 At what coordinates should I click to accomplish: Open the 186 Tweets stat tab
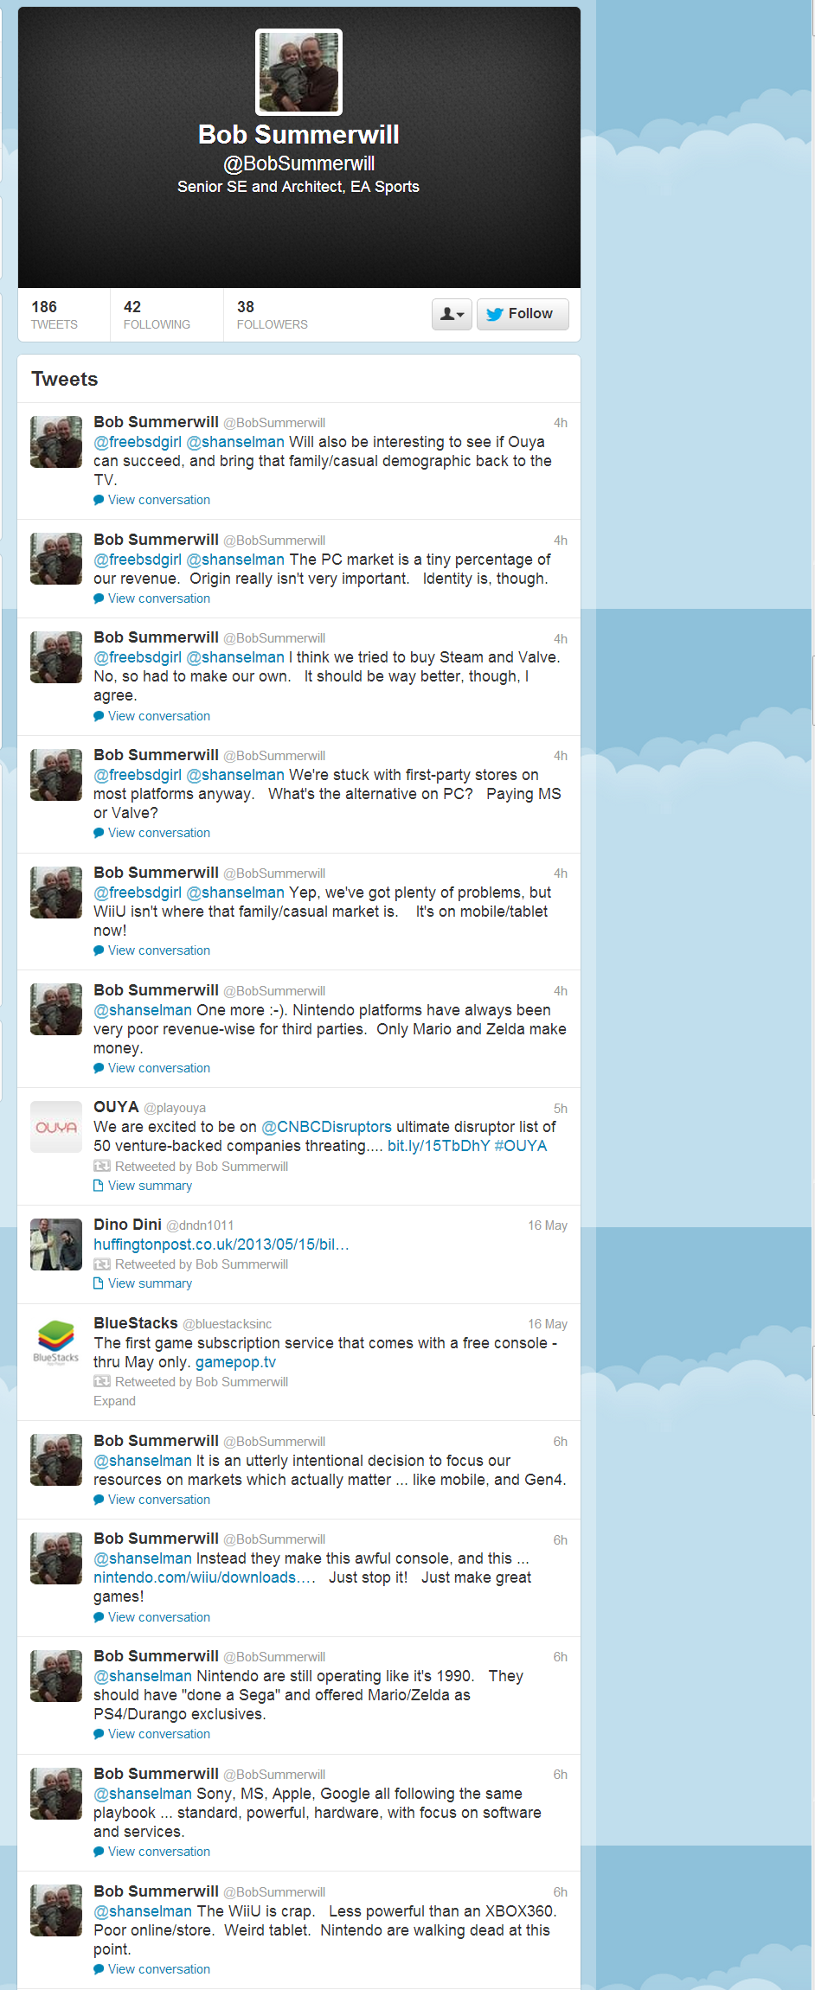(x=63, y=315)
